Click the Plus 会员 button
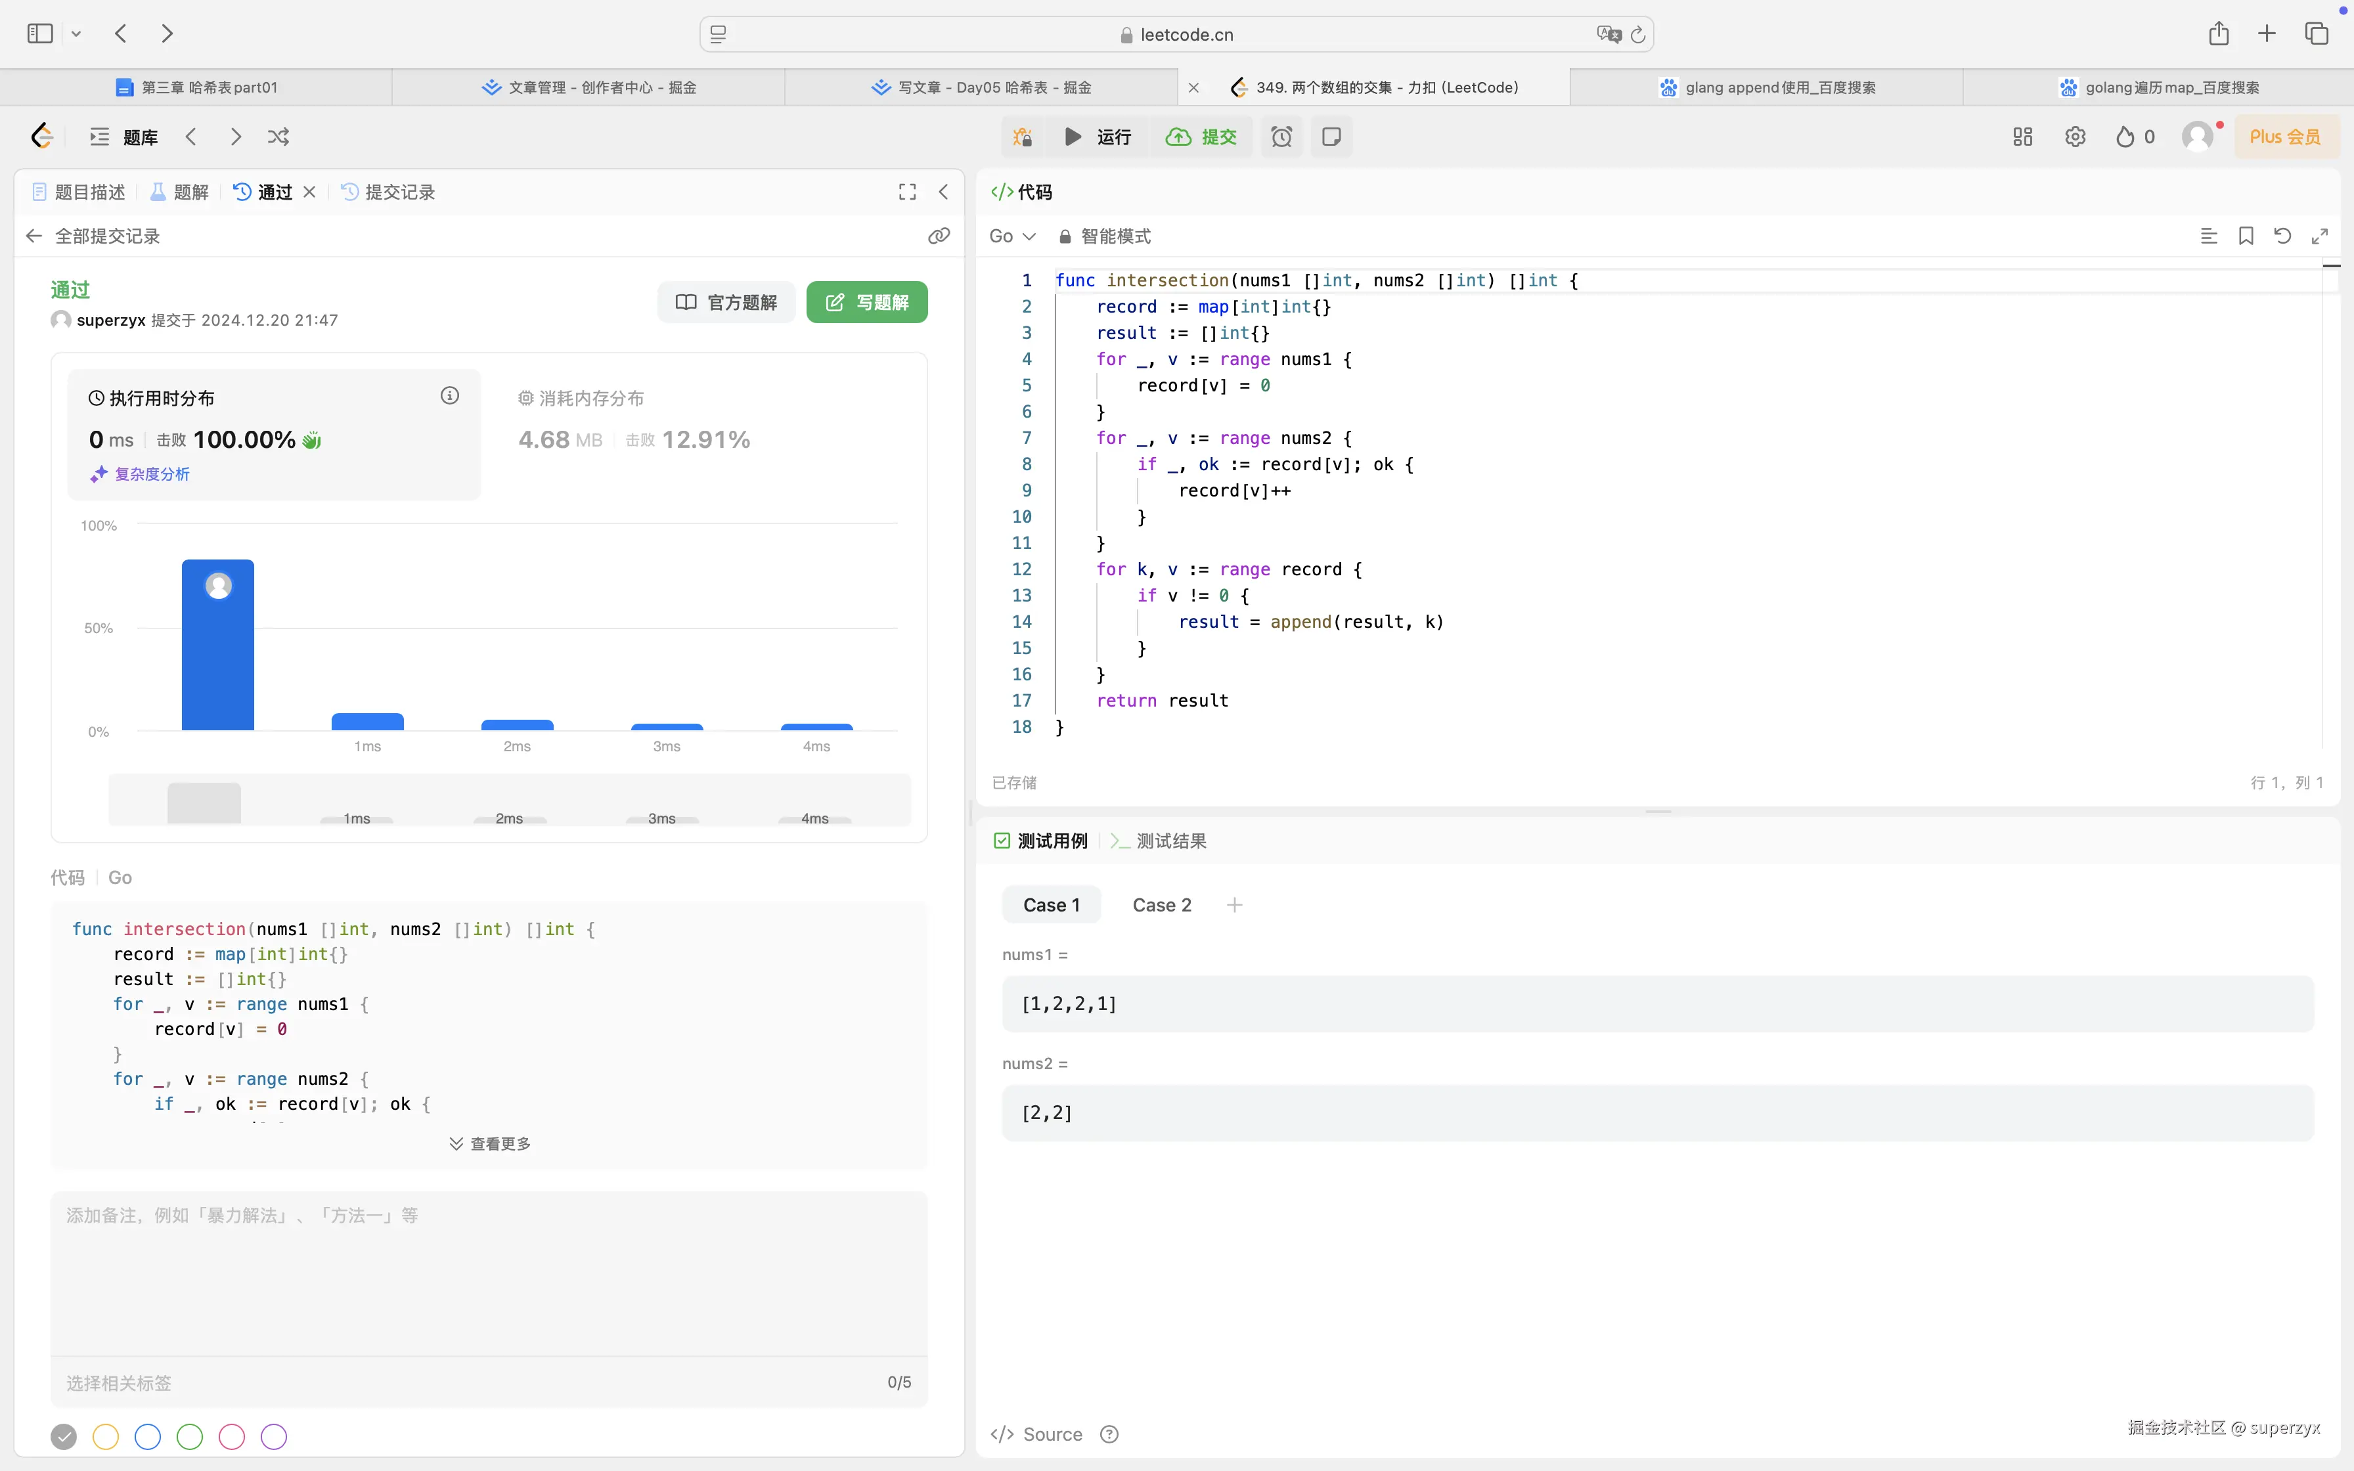The image size is (2354, 1471). pos(2286,137)
